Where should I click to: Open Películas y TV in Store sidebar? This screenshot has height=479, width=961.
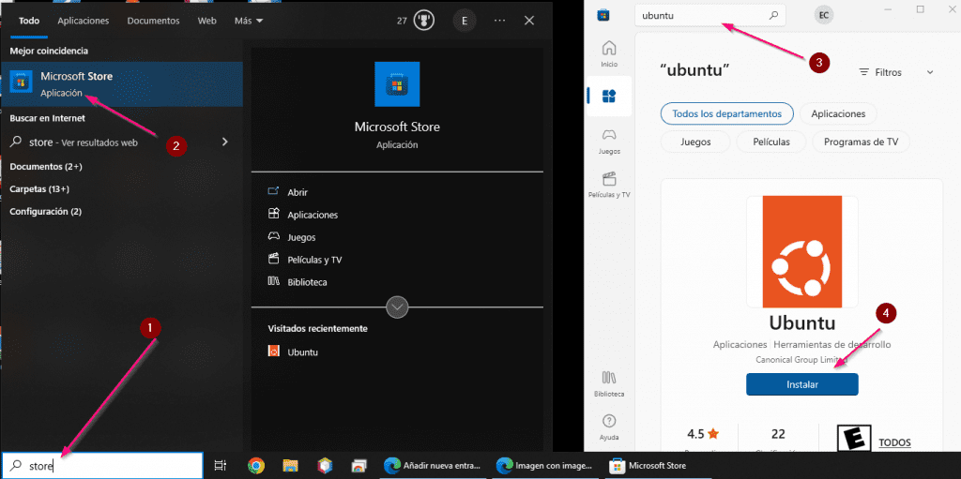(x=609, y=185)
